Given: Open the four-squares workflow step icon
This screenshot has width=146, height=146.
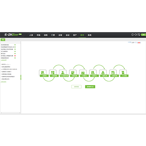Looking at the screenshot, I should (53, 73).
